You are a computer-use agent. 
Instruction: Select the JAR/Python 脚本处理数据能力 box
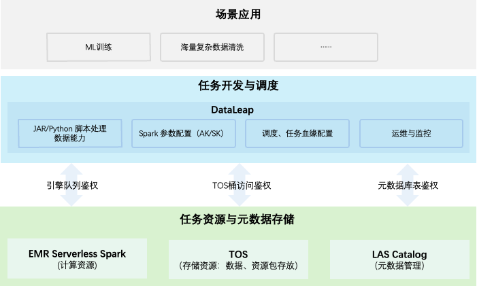click(70, 133)
